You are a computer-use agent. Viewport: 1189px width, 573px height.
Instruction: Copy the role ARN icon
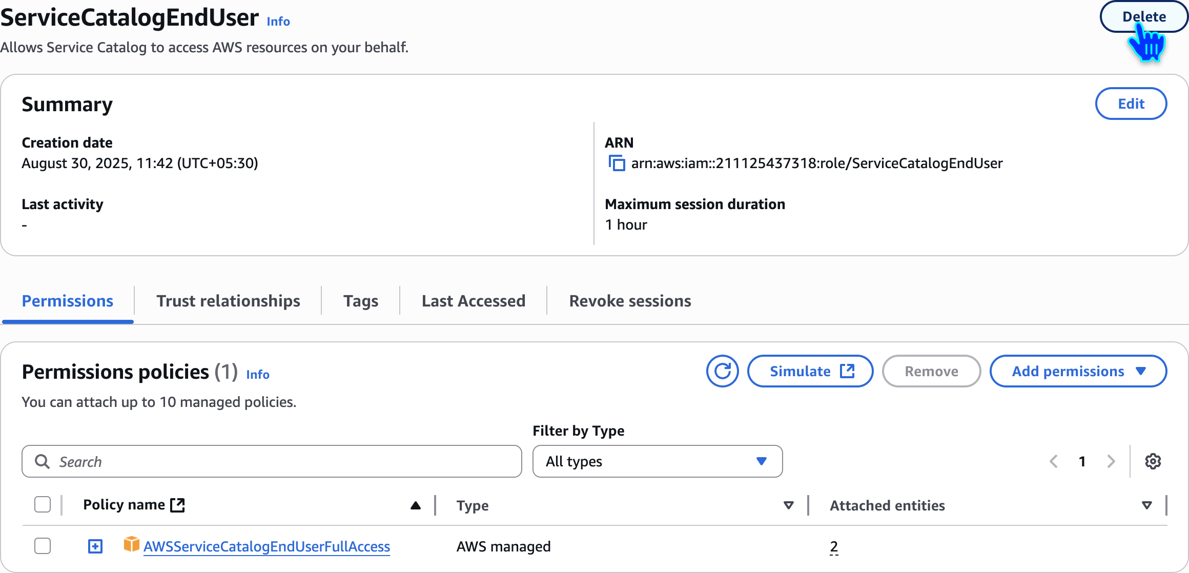[617, 163]
